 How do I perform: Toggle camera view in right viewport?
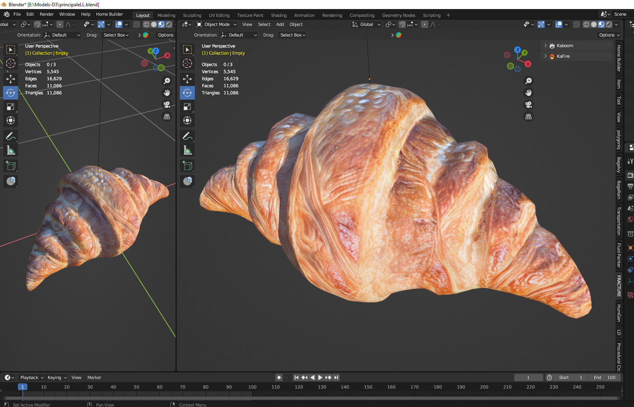click(529, 105)
